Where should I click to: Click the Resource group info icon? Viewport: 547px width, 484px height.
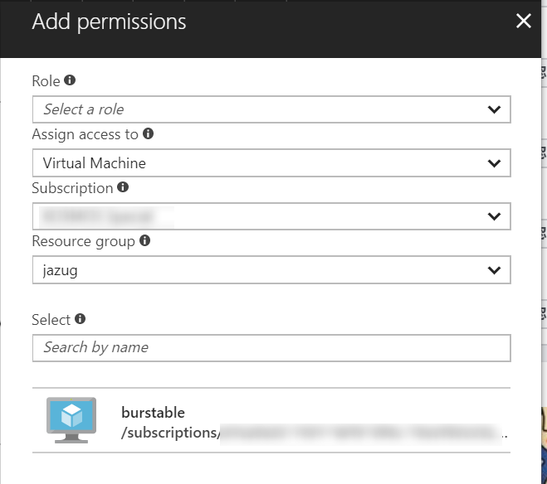(x=144, y=241)
